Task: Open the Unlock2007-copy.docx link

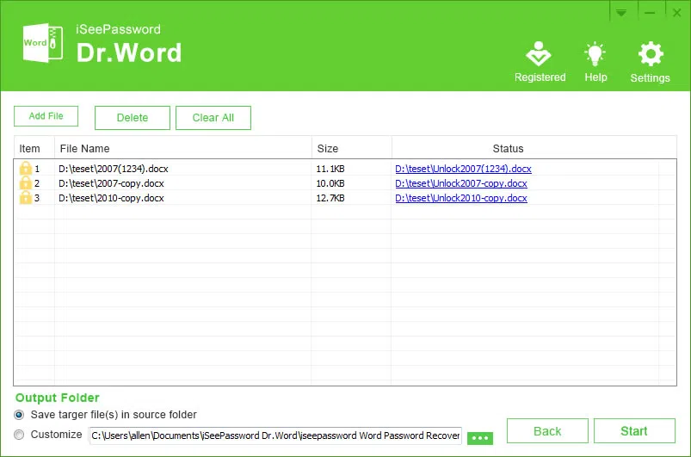Action: click(461, 183)
